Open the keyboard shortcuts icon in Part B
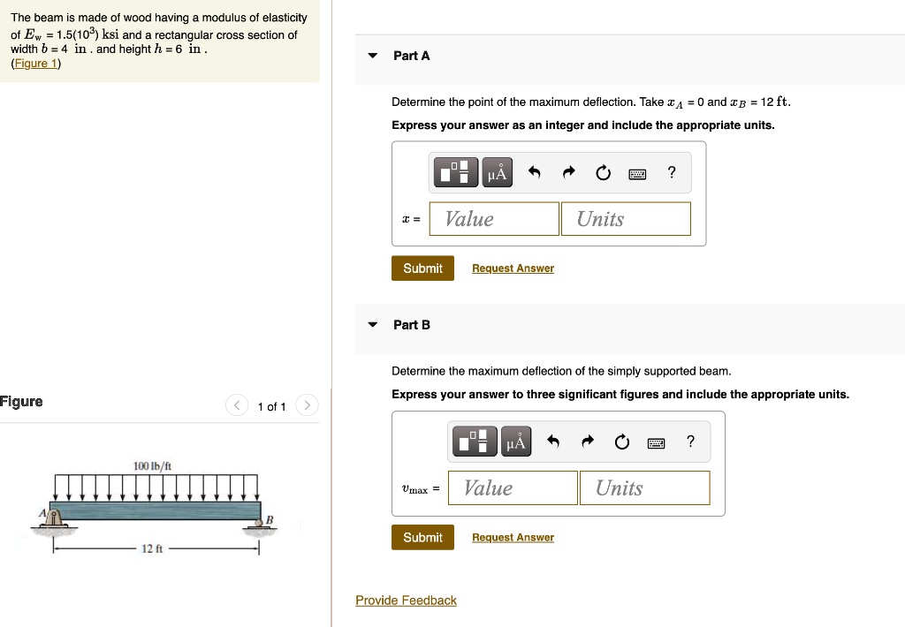905x627 pixels. pos(656,442)
